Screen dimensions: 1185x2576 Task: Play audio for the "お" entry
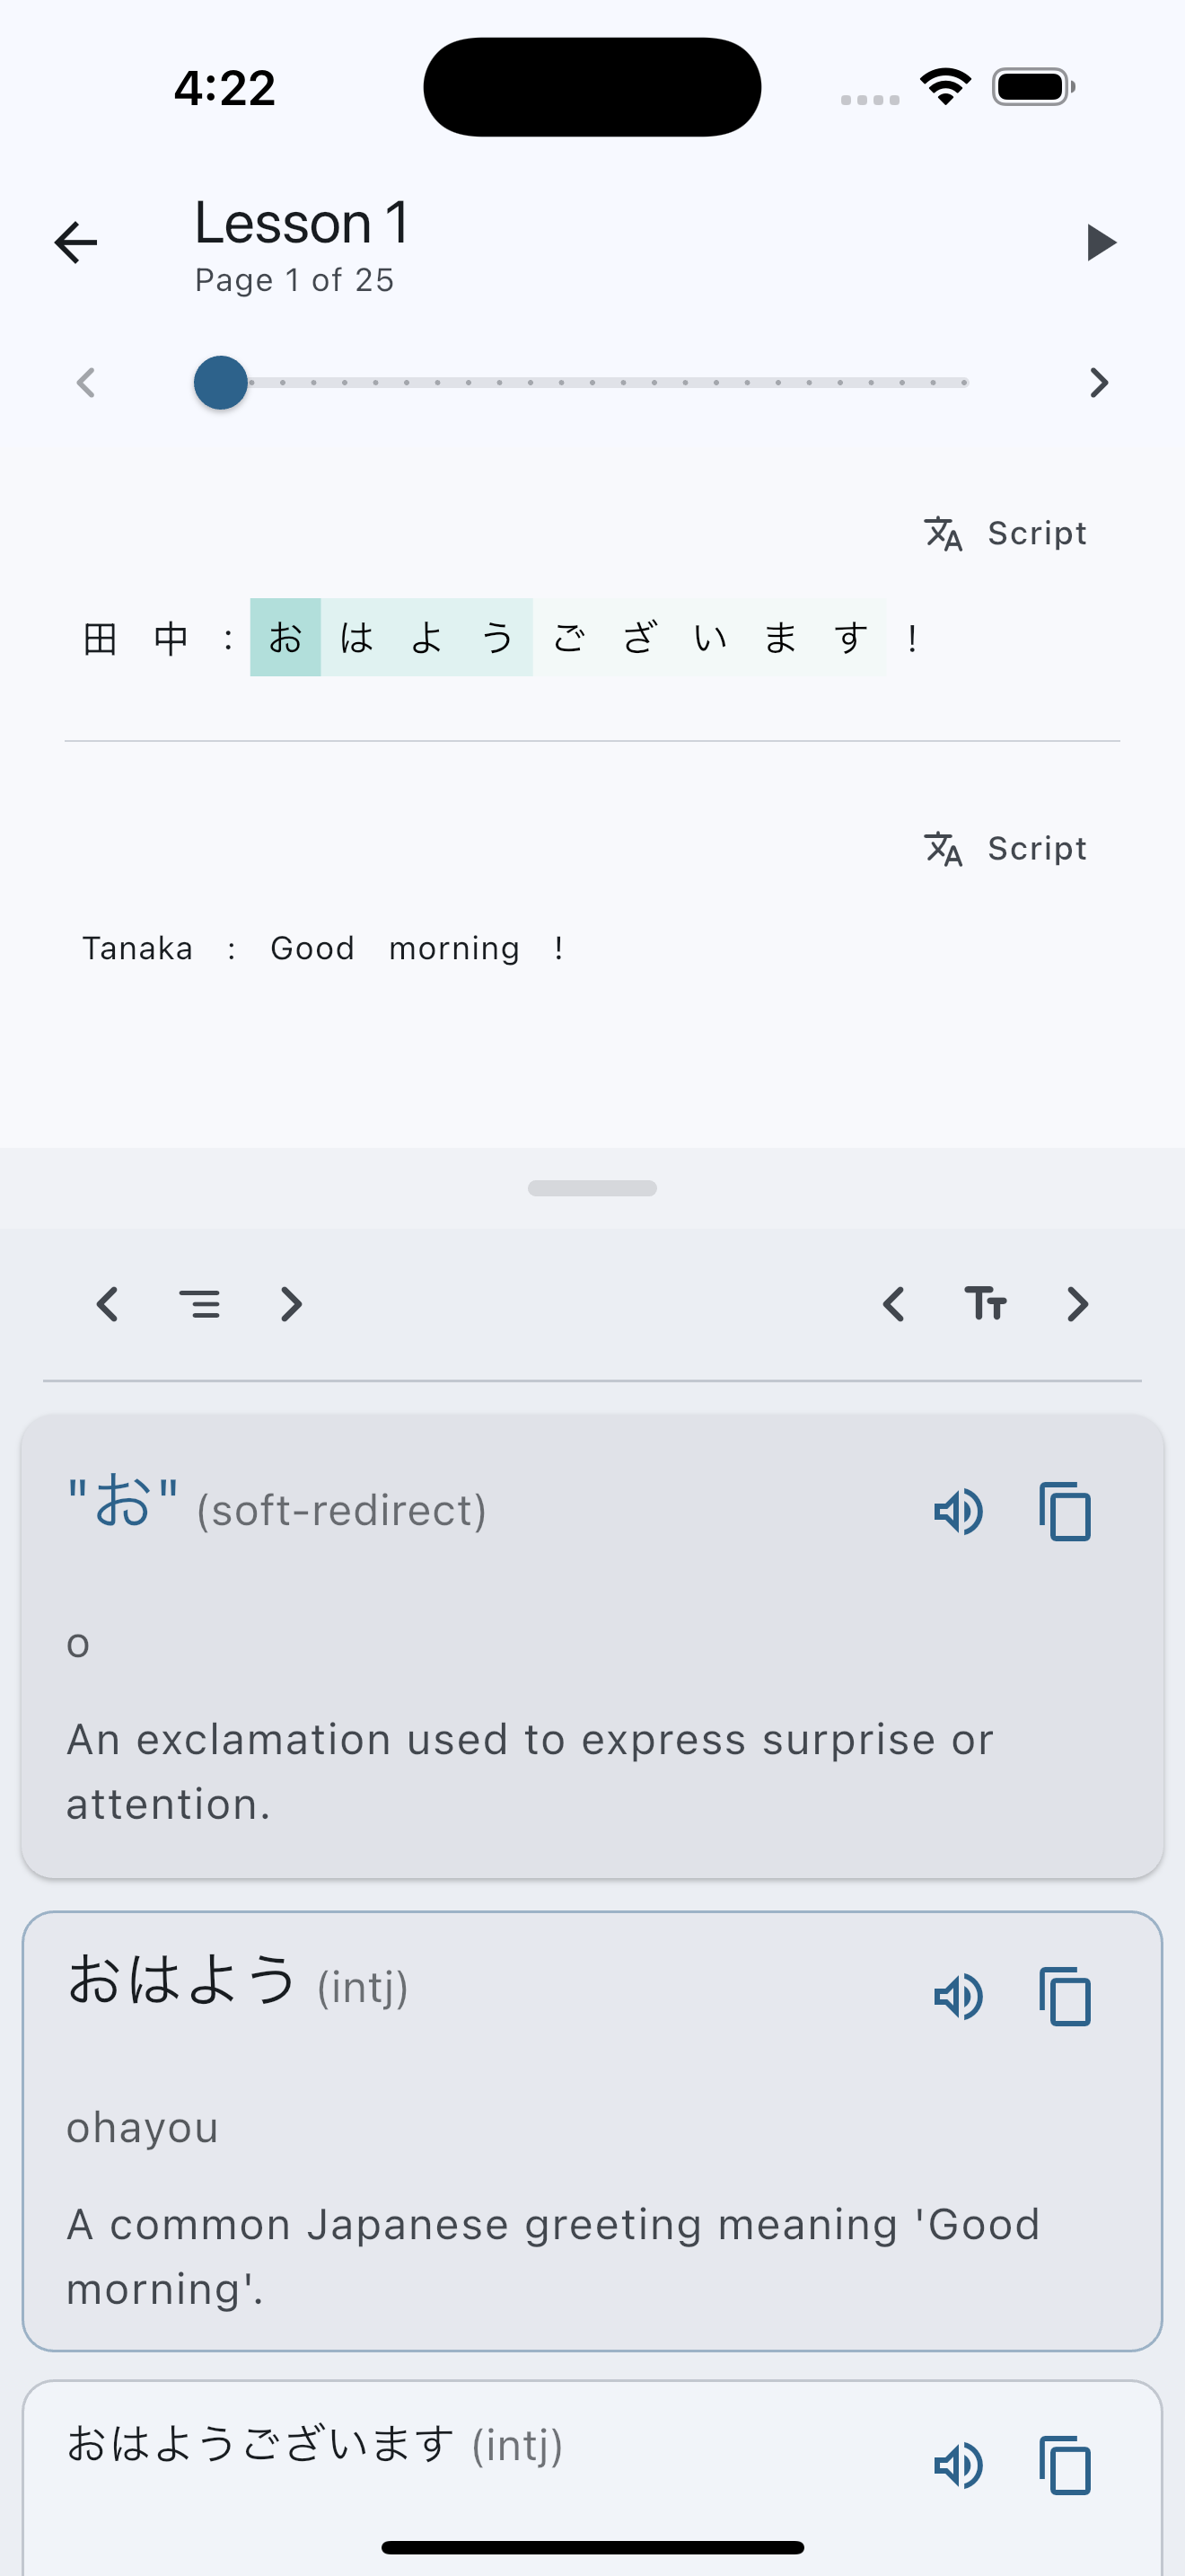click(958, 1511)
